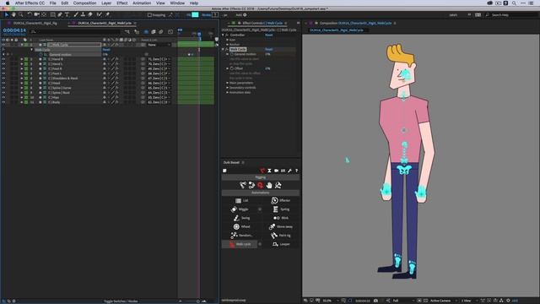Open parent dropdown for Walk Cycle layer
Screen dimensions: 540x304
click(x=159, y=45)
